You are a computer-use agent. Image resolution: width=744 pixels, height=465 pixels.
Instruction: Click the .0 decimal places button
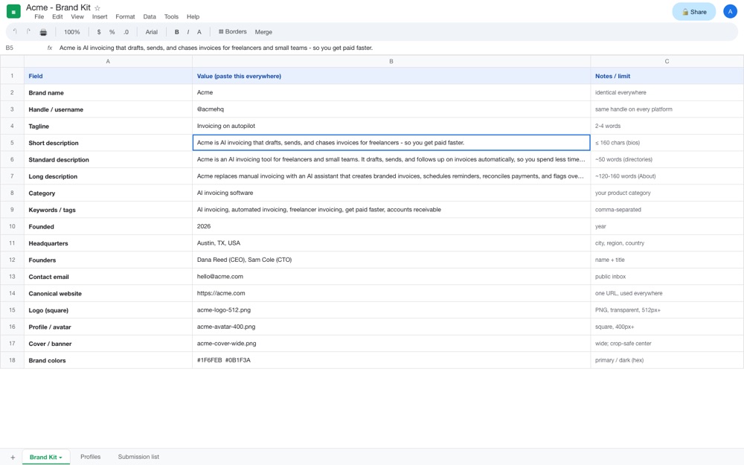point(126,32)
